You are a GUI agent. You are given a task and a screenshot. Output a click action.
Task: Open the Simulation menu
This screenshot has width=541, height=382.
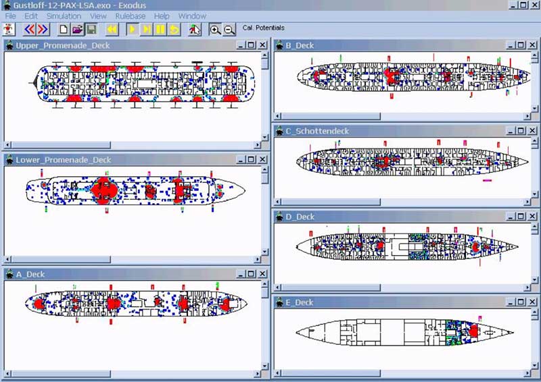[x=64, y=16]
